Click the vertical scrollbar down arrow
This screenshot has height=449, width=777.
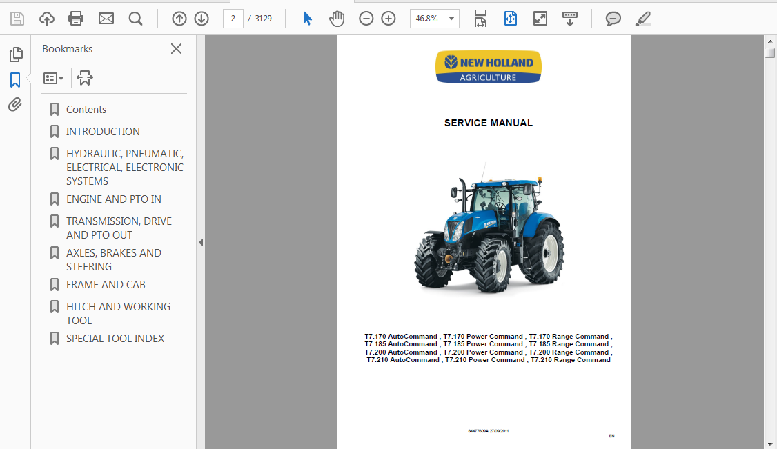769,445
